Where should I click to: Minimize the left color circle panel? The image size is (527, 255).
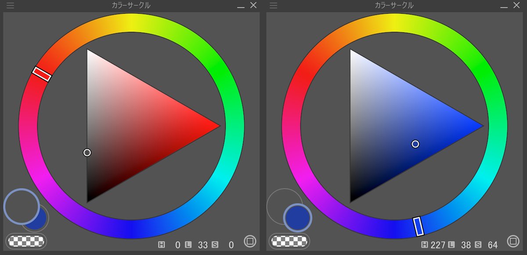pyautogui.click(x=241, y=7)
